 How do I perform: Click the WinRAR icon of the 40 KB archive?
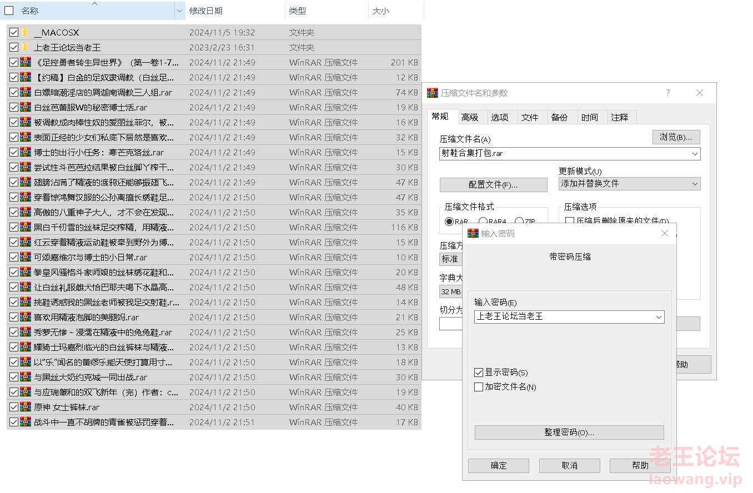[25, 407]
